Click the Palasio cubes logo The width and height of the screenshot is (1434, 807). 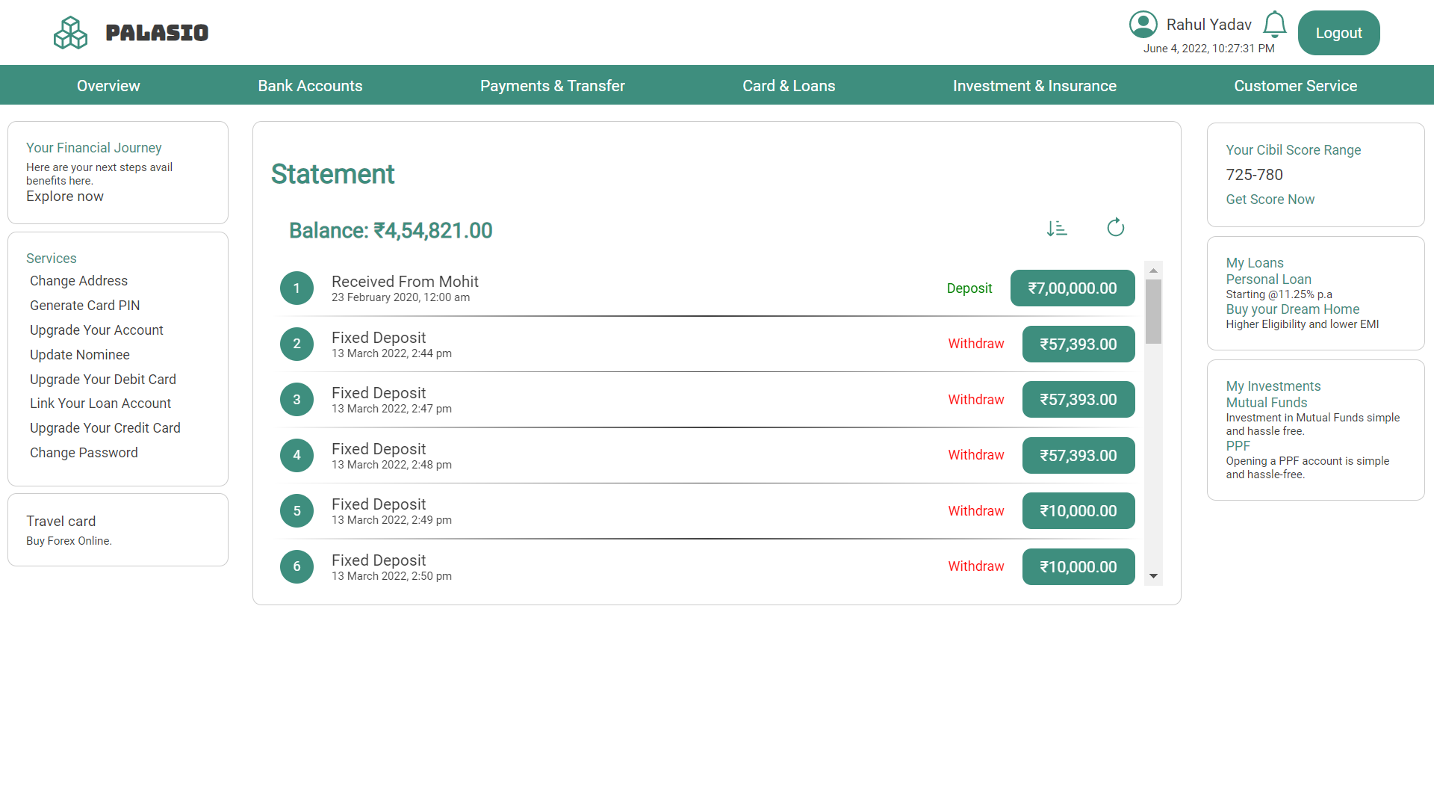71,33
